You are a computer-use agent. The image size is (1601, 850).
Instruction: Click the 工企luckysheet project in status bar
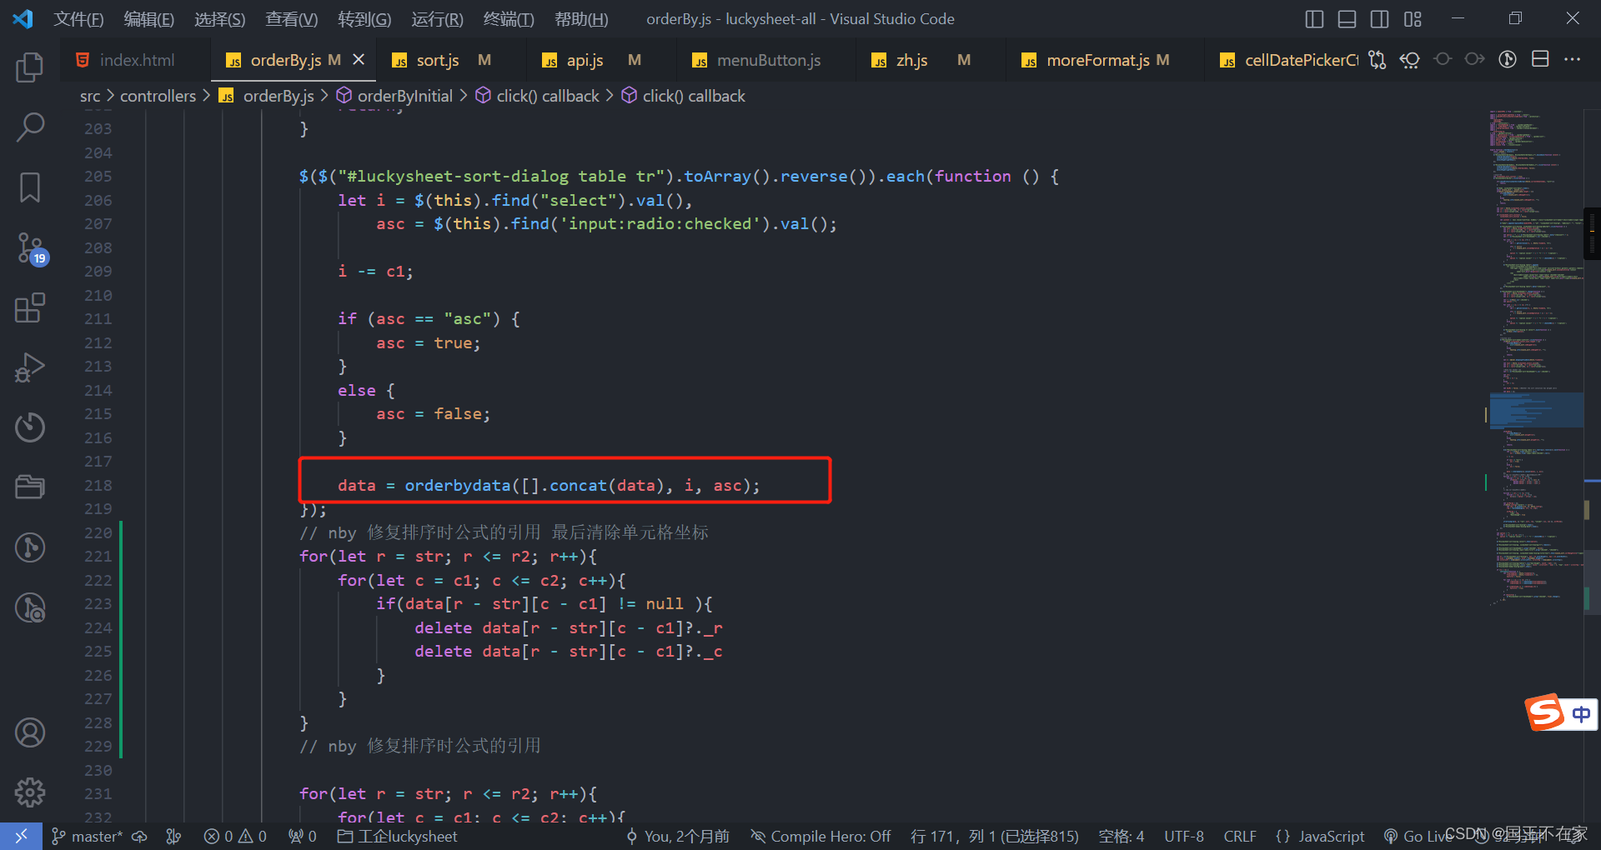click(x=398, y=836)
